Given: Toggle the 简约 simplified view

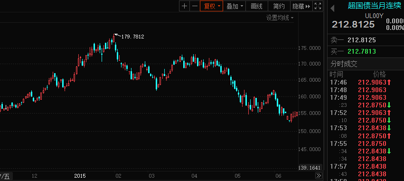Looking at the screenshot, I should (x=279, y=6).
